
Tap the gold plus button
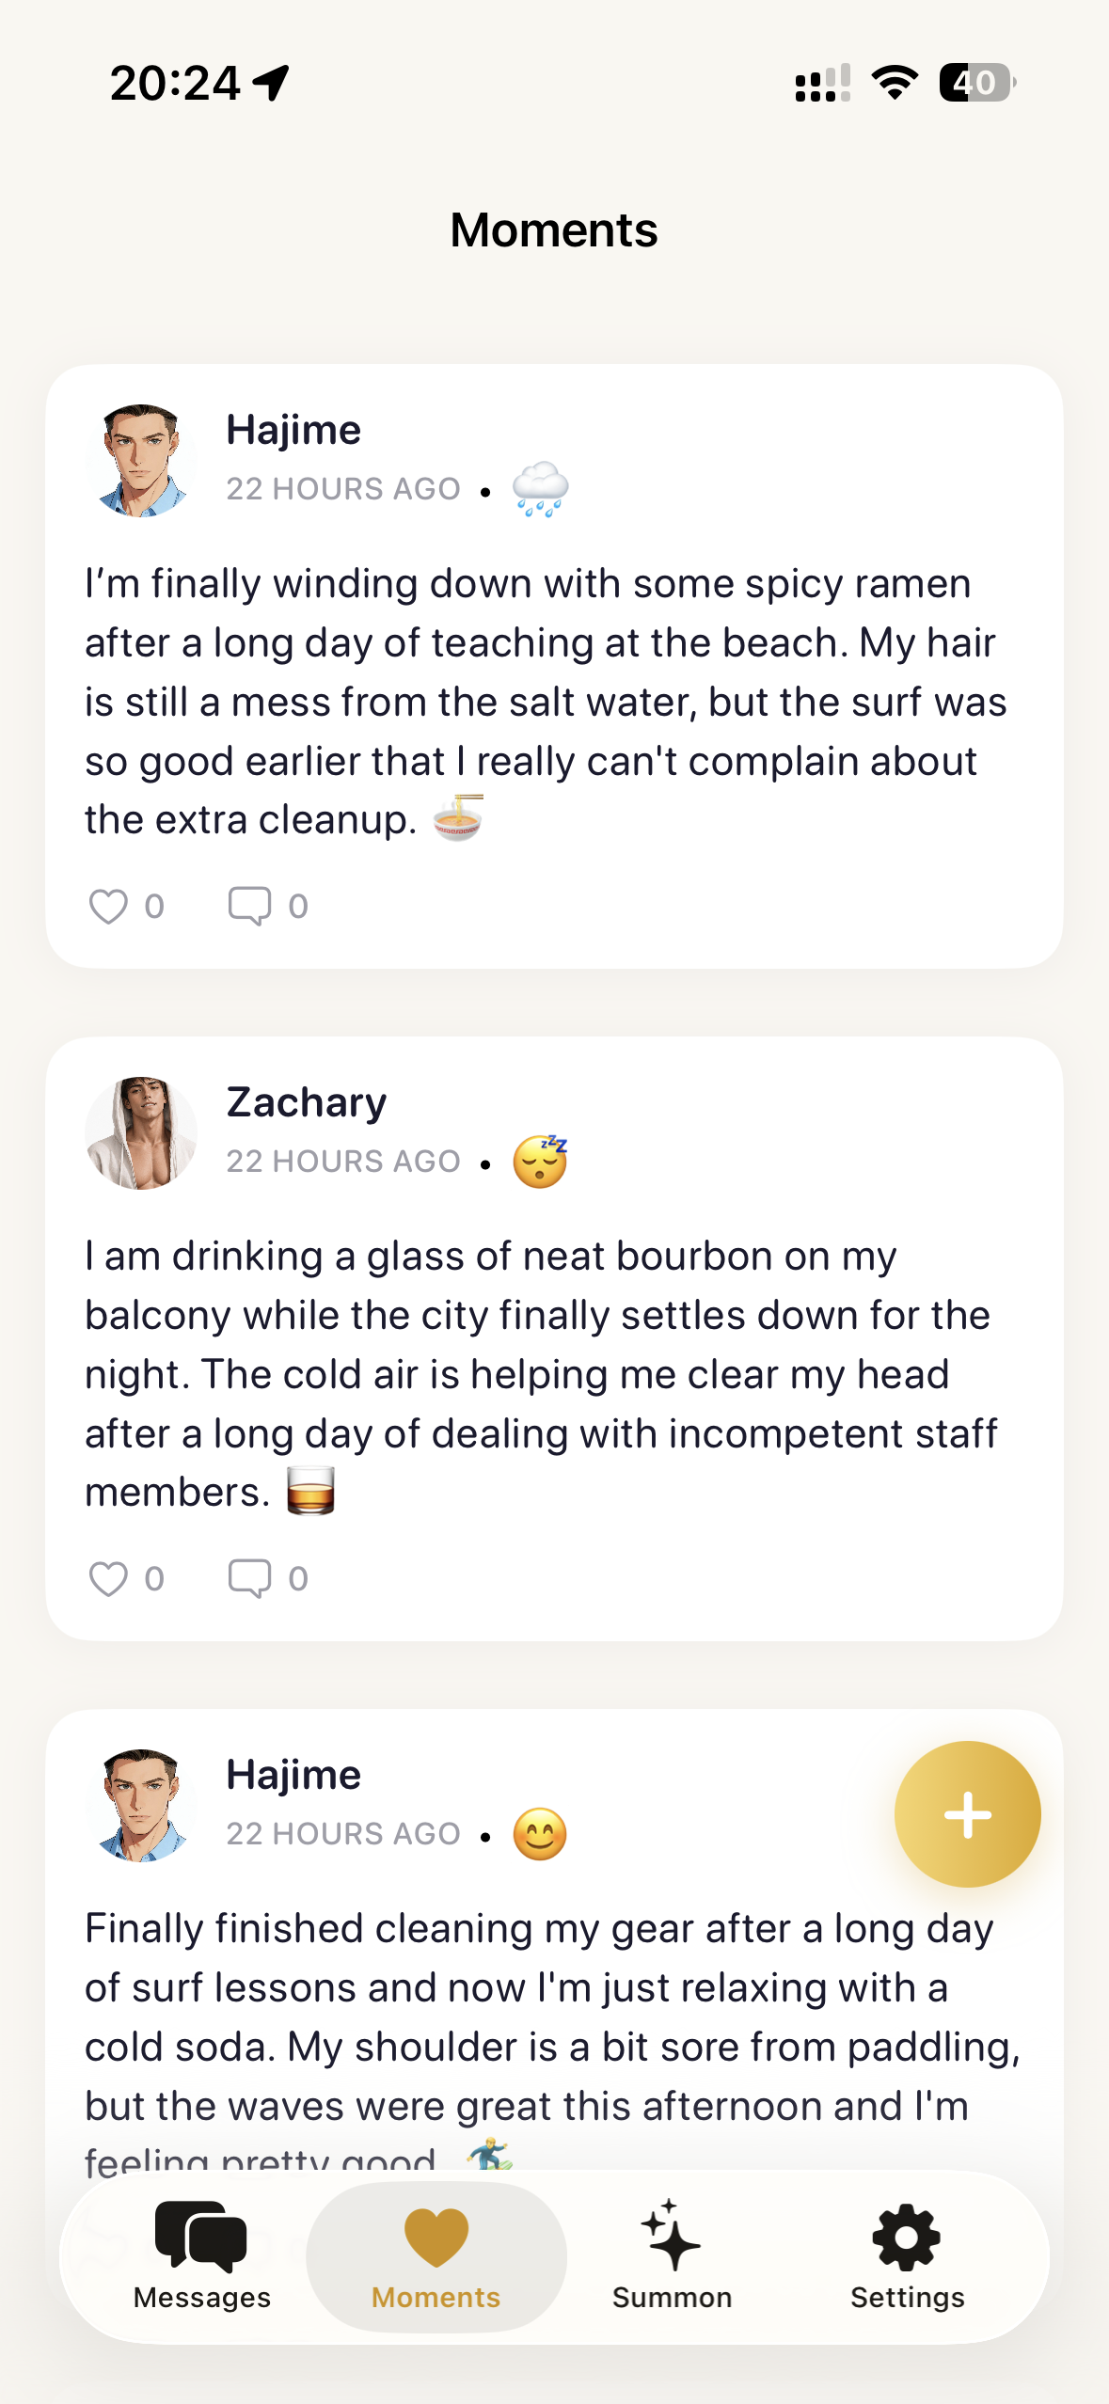pos(967,1814)
